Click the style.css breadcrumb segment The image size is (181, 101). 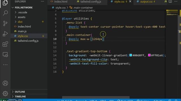[61, 8]
